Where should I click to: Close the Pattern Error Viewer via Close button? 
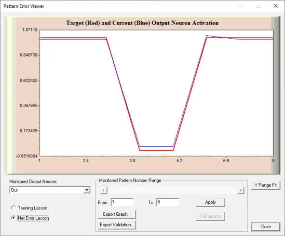266,226
